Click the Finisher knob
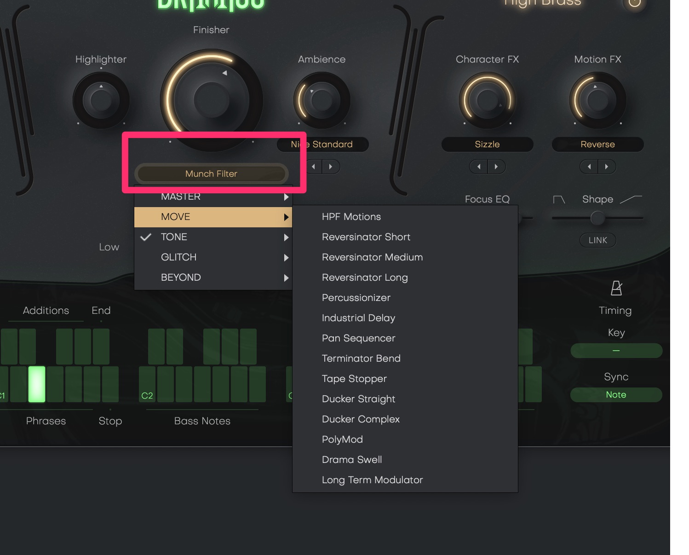689x555 pixels. [211, 100]
